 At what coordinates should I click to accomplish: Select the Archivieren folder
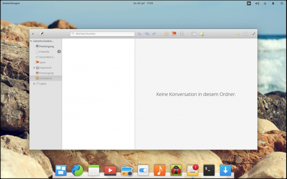coord(45,78)
